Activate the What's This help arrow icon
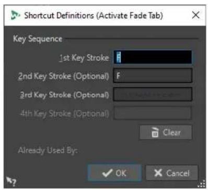The image size is (208, 190). (x=11, y=181)
